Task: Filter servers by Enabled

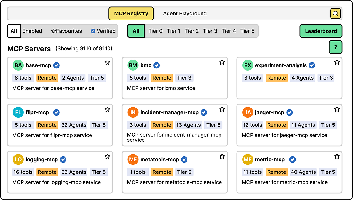Action: (x=32, y=31)
